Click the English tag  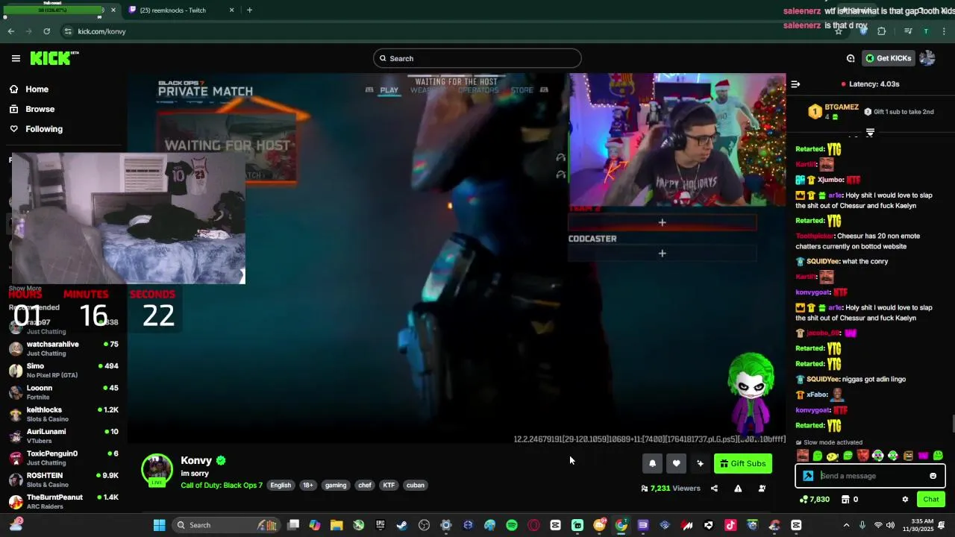point(281,486)
